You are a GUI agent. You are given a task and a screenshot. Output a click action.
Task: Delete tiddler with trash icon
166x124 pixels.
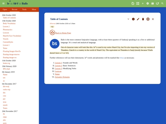pyautogui.click(x=143, y=19)
